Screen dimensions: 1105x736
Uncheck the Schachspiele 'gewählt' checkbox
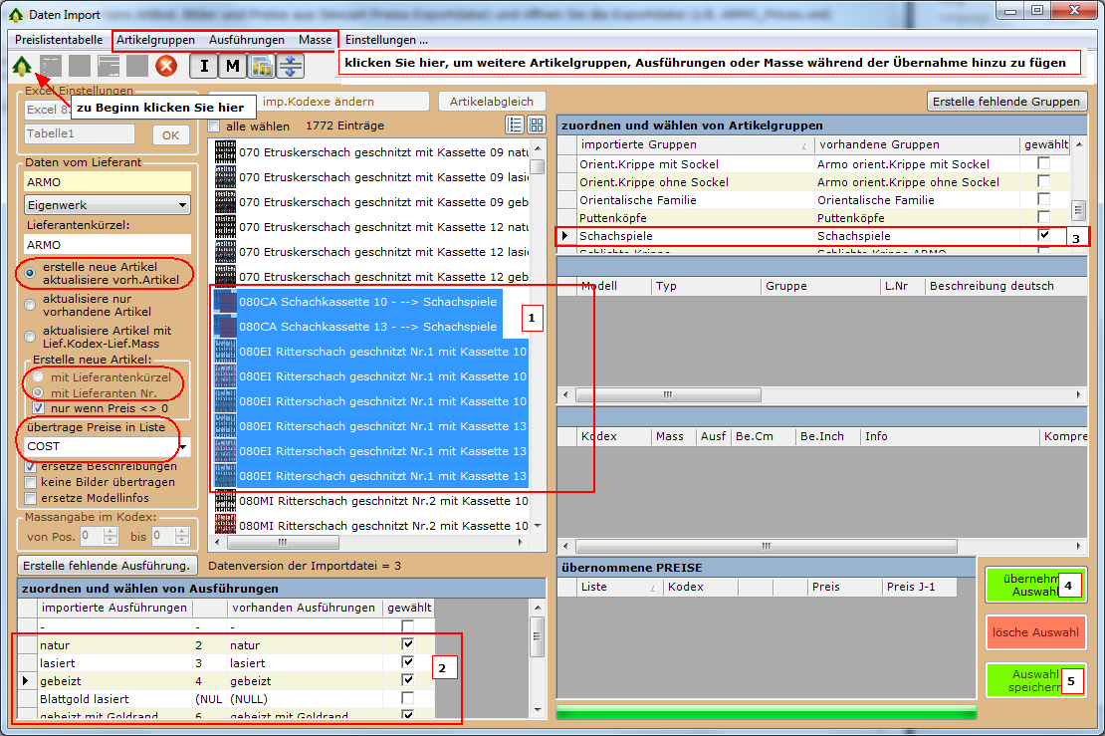[1043, 235]
